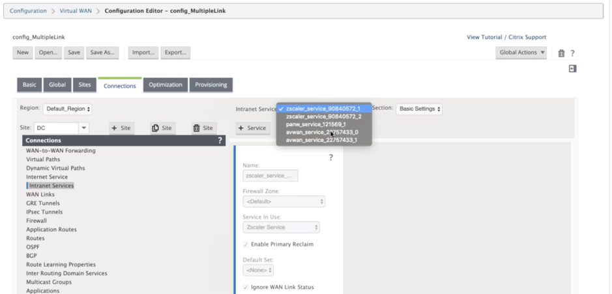Open Applications item in Connections list

click(x=43, y=291)
